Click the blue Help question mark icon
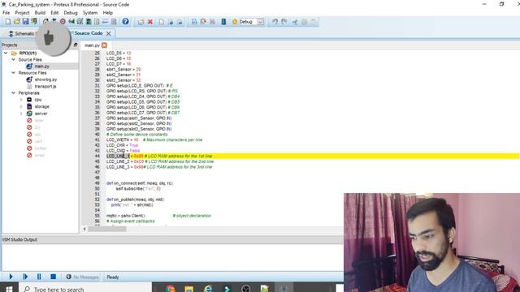Viewport: 520px width, 292px height. (x=125, y=22)
